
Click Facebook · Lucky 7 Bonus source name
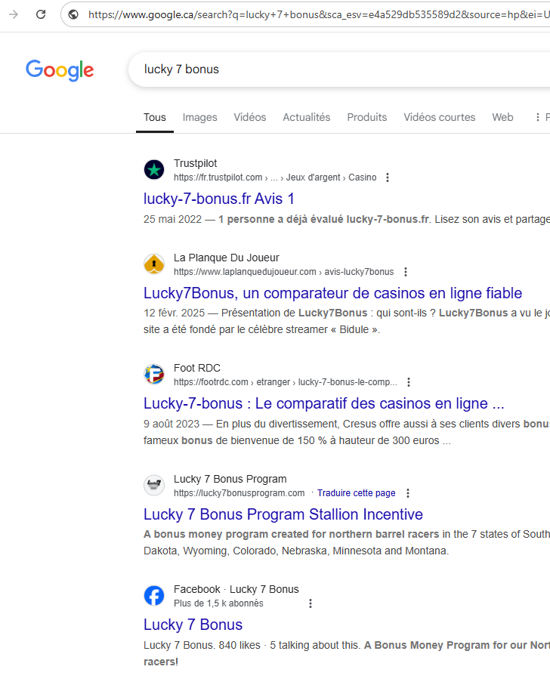236,589
